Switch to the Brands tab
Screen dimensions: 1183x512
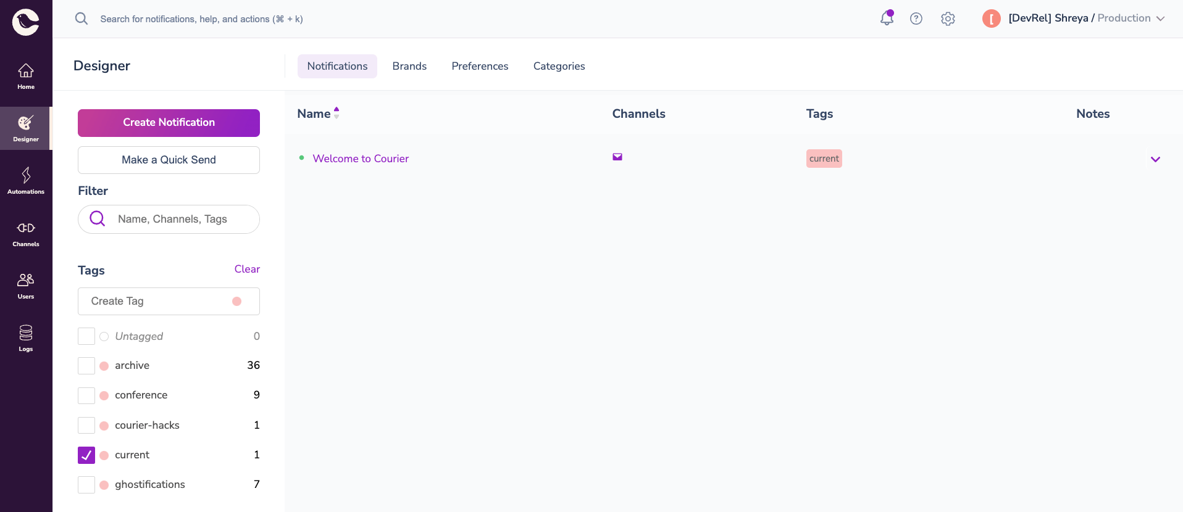coord(409,66)
